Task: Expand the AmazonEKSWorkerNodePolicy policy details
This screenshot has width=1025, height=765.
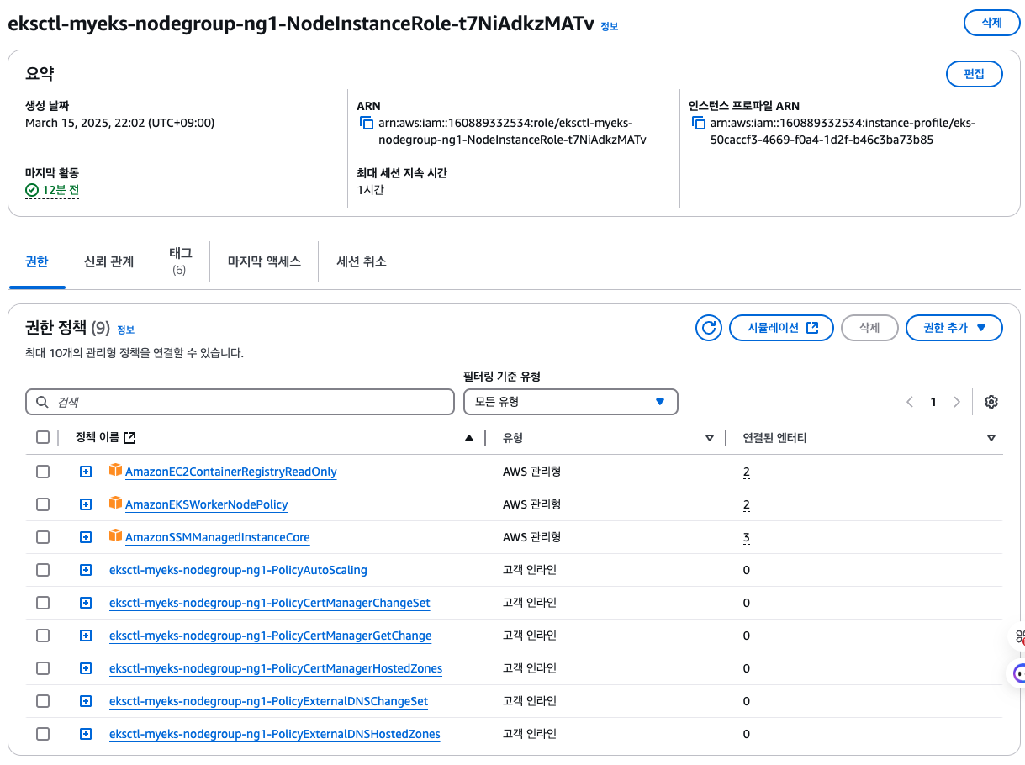Action: click(x=85, y=504)
